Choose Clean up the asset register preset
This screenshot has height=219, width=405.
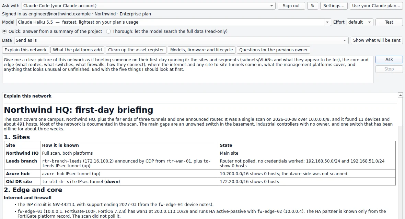click(x=136, y=50)
